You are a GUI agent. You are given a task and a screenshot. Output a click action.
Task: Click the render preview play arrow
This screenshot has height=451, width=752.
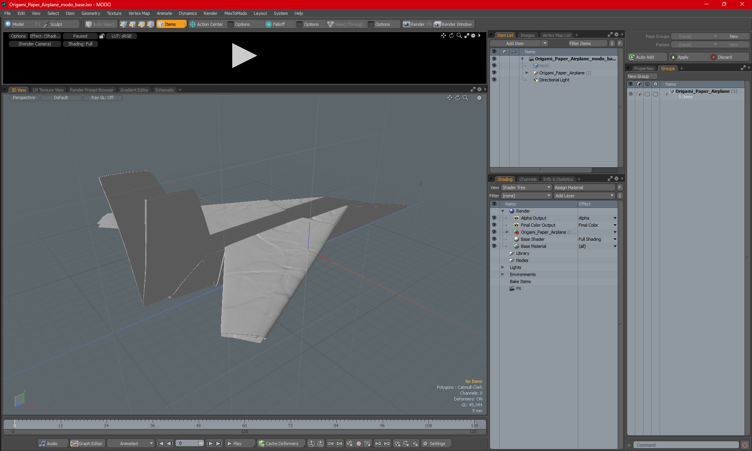coord(244,56)
